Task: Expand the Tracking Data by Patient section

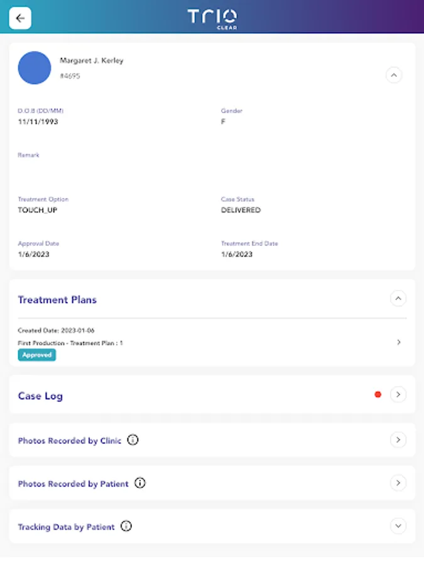Action: [398, 526]
